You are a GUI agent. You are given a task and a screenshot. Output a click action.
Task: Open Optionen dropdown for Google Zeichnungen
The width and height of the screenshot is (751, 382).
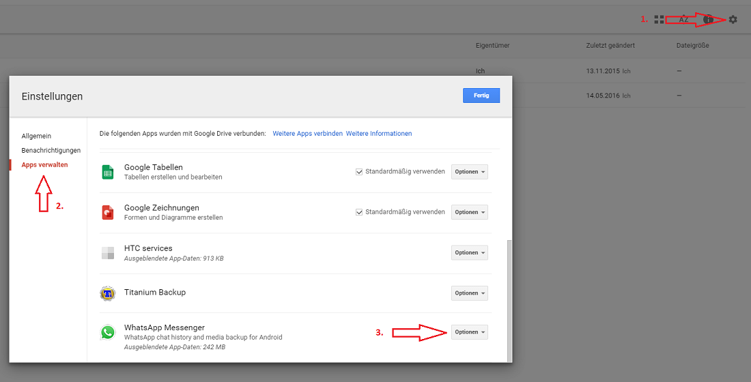(470, 212)
